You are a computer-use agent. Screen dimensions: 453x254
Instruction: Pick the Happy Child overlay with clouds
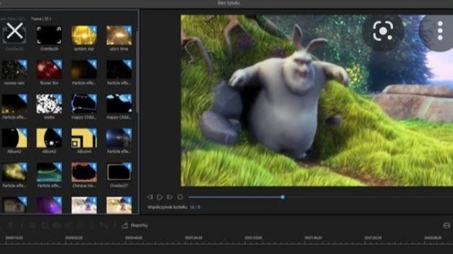(x=119, y=103)
